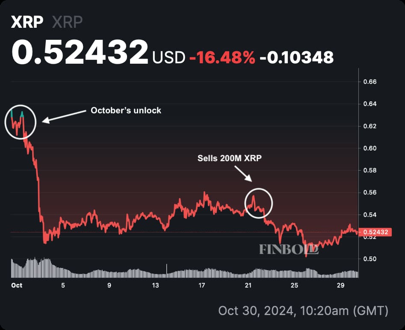Click the -0.10348 absolute change figure
The width and height of the screenshot is (405, 330).
pos(297,57)
